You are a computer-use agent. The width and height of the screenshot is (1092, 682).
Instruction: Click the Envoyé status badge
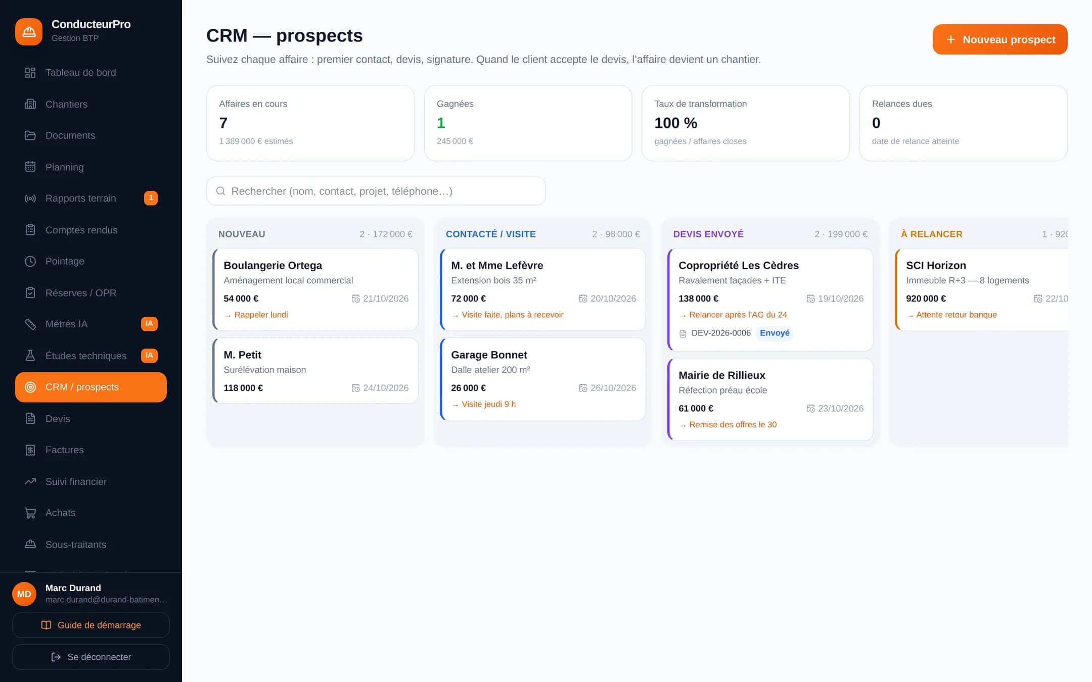pyautogui.click(x=775, y=333)
